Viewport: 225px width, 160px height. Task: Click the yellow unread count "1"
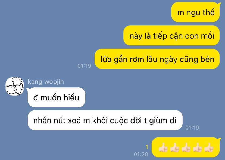147,147
